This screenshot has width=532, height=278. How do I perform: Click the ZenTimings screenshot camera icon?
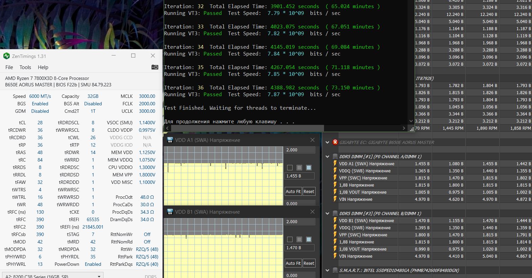[155, 67]
